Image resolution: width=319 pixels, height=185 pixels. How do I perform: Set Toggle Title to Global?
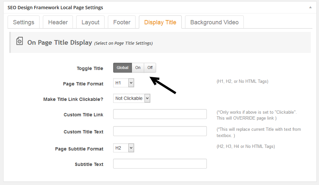[x=122, y=68]
